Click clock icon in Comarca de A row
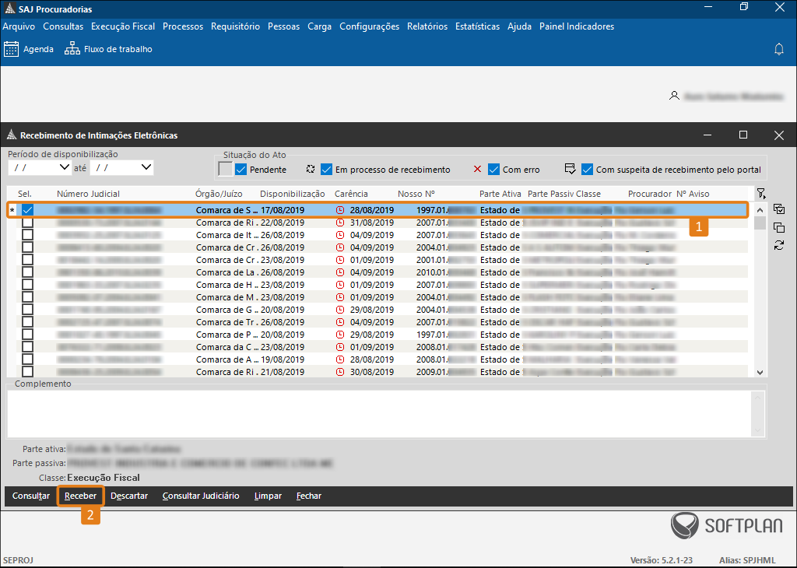This screenshot has height=568, width=797. click(x=340, y=359)
